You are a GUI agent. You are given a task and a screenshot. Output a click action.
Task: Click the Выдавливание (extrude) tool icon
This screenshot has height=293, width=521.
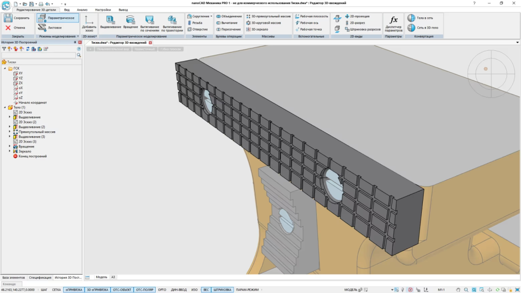tap(110, 19)
